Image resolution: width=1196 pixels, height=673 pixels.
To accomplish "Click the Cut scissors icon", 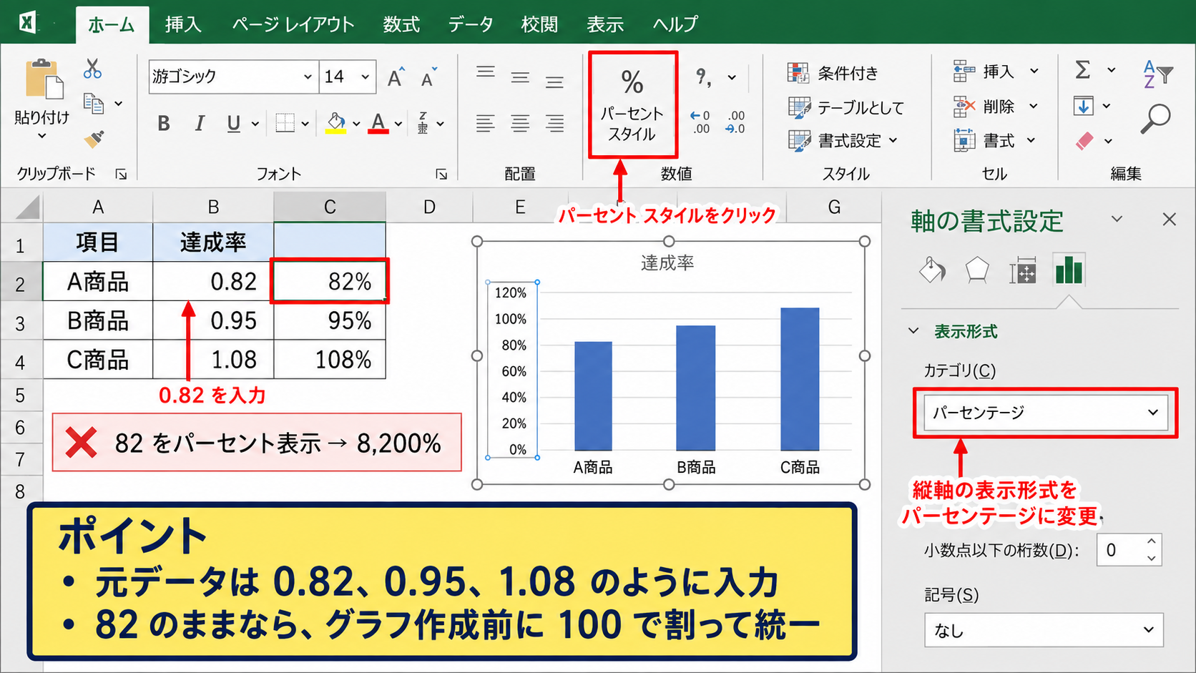I will (92, 69).
